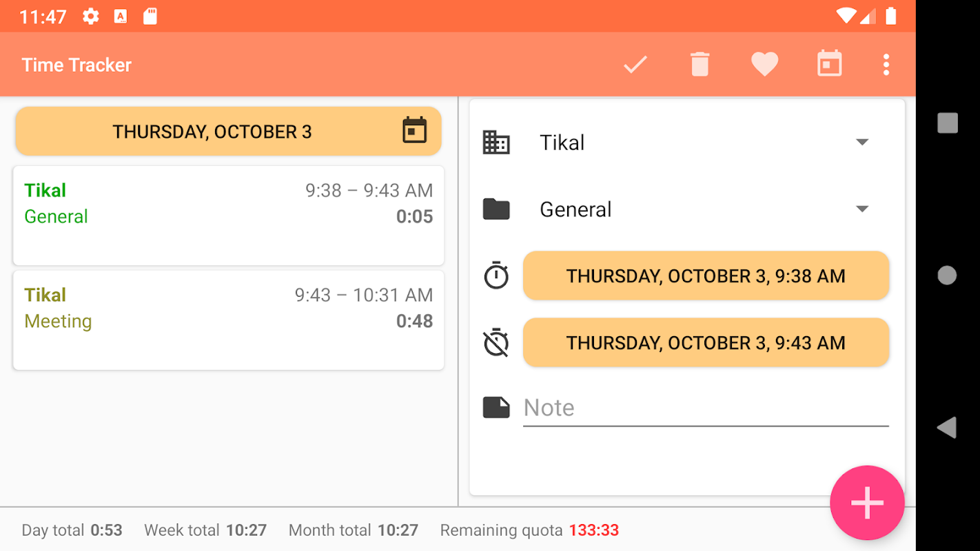Expand the Tikal client dropdown
This screenshot has width=980, height=551.
[x=704, y=143]
